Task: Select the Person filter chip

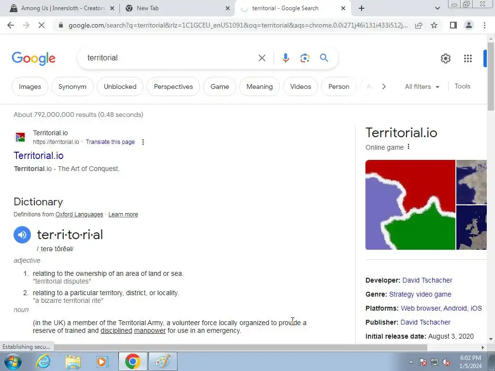Action: 339,86
